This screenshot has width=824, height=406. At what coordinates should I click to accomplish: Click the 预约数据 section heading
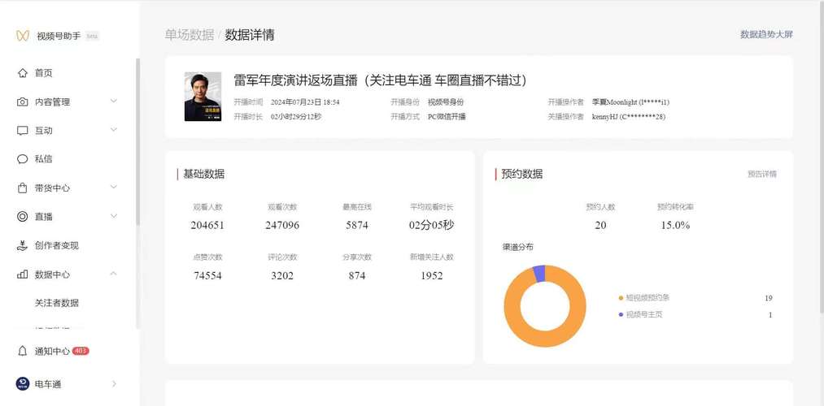coord(522,174)
